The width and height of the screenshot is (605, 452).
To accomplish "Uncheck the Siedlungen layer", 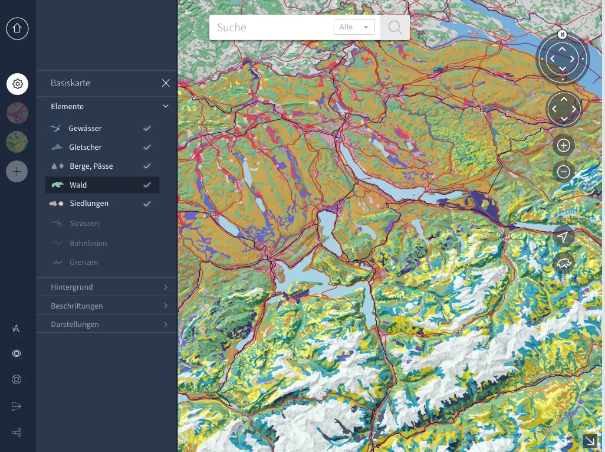I will [147, 203].
